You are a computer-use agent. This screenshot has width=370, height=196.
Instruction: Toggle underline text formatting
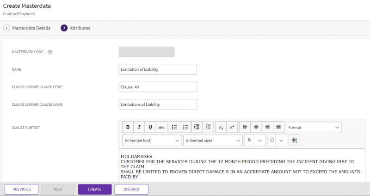150,127
